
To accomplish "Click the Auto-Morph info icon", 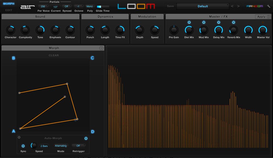I will tap(19, 137).
